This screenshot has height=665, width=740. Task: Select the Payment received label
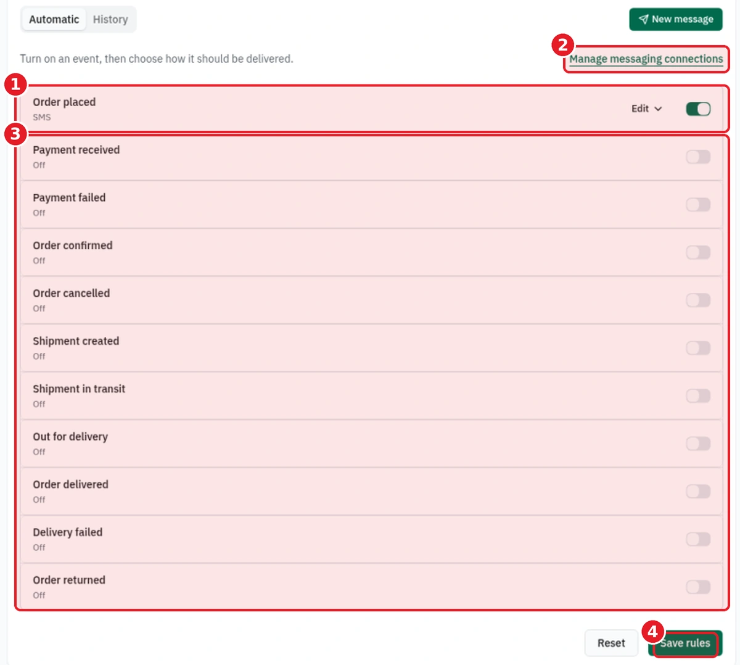coord(76,150)
